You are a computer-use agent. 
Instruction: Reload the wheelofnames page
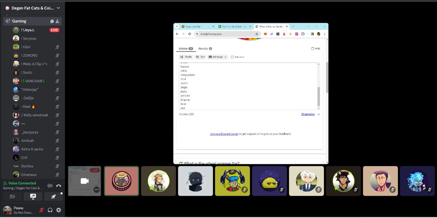pos(189,34)
